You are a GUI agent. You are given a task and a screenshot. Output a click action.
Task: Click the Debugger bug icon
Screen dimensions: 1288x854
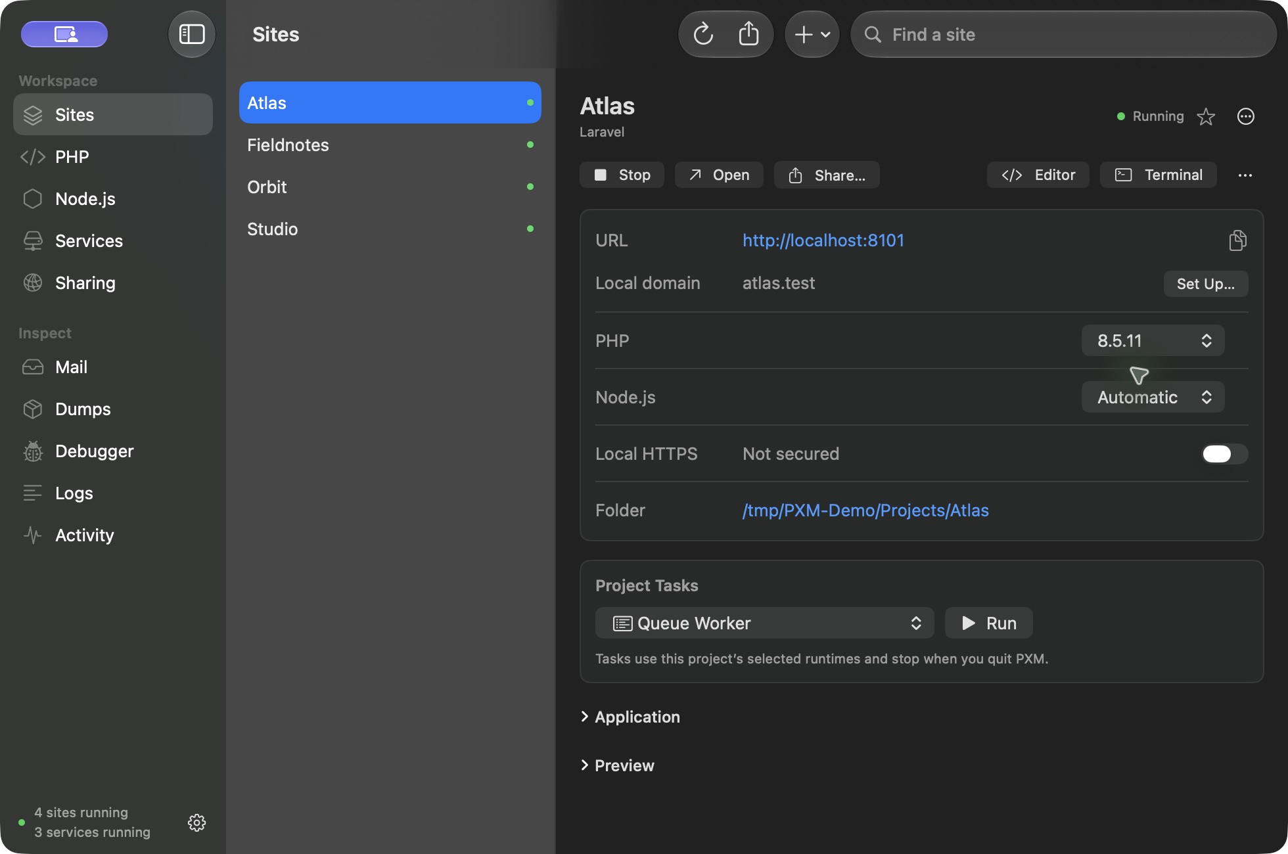coord(33,451)
